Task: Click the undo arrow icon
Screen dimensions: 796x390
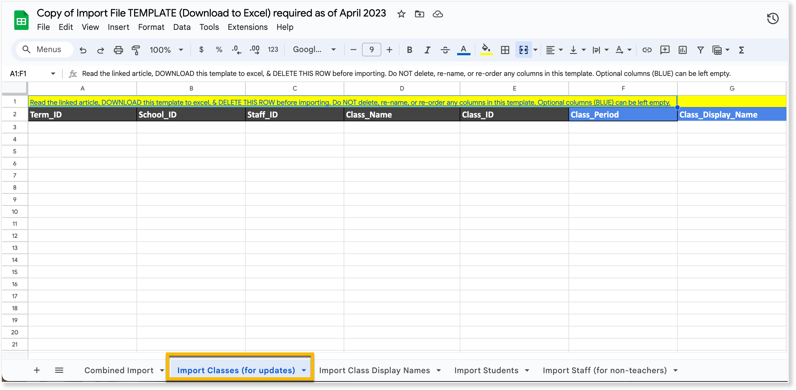Action: (x=83, y=50)
